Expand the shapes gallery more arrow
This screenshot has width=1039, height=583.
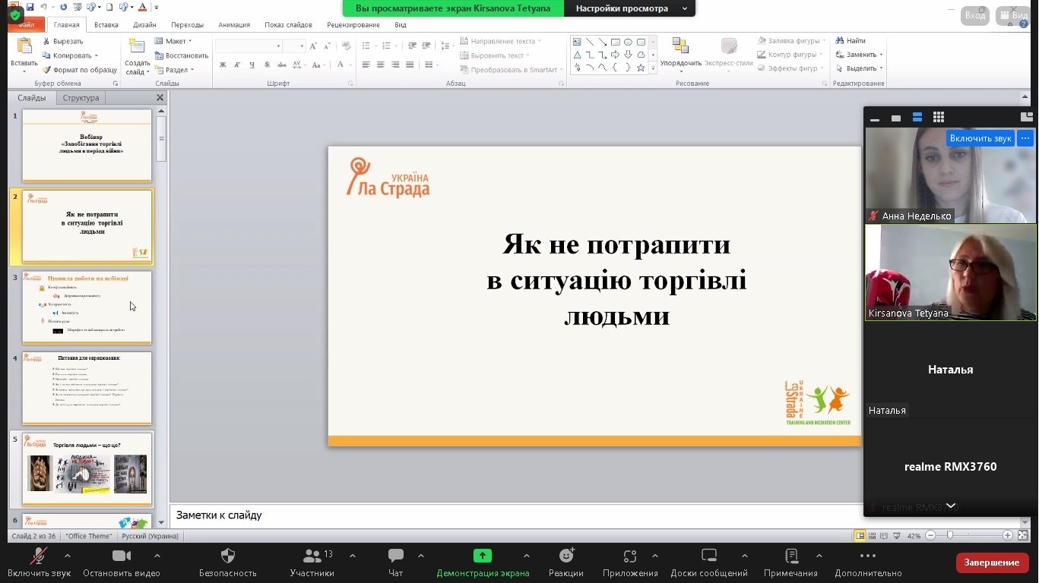click(653, 68)
